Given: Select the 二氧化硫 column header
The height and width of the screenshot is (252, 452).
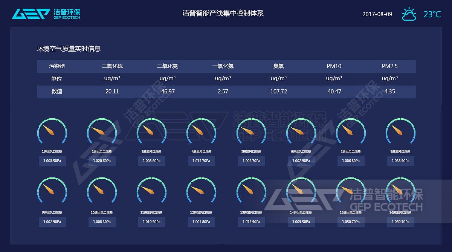Looking at the screenshot, I should click(112, 66).
